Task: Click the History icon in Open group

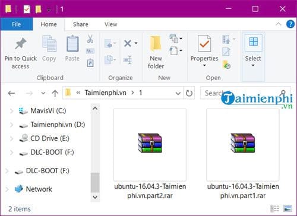Action: tap(226, 65)
